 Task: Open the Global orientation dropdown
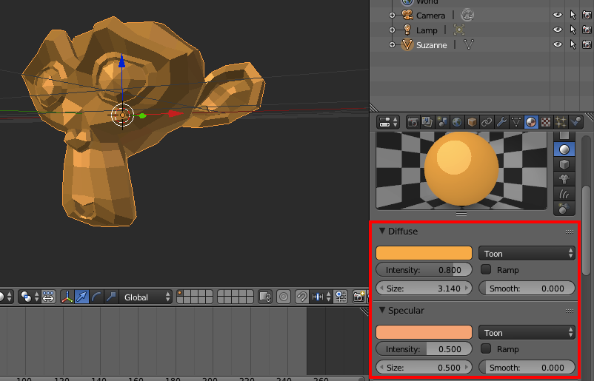146,297
